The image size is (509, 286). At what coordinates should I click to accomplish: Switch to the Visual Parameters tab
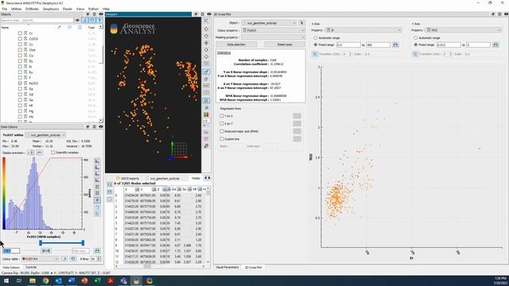(227, 268)
